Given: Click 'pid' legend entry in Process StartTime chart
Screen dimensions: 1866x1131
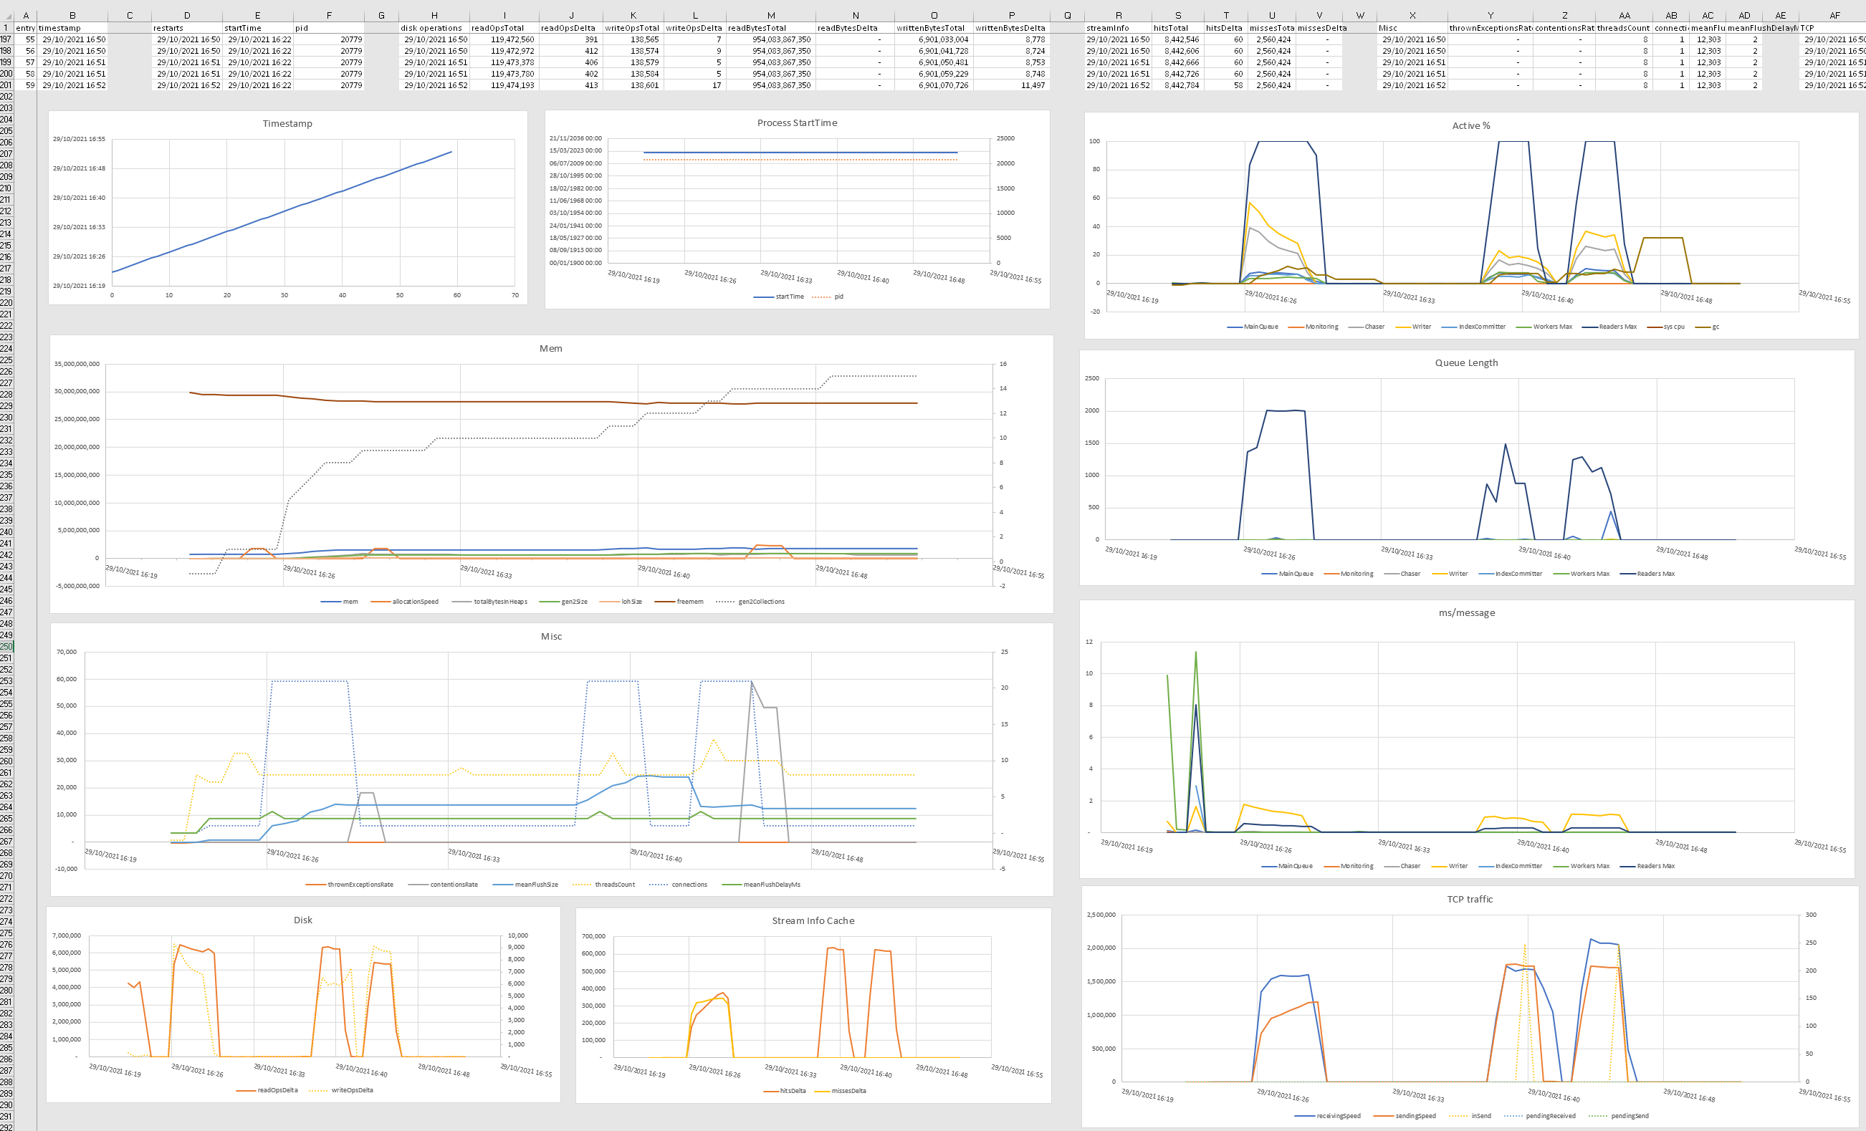Looking at the screenshot, I should point(828,297).
